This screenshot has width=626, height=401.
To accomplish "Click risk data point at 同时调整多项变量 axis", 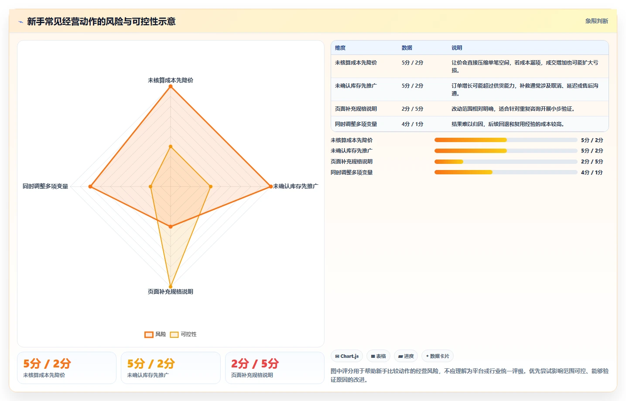I will pos(90,187).
